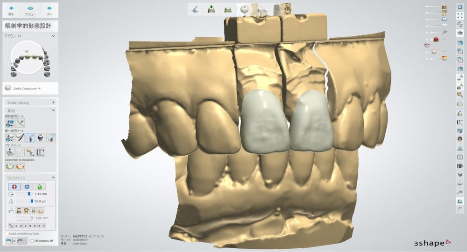467x252 pixels.
Task: Click the next arrow (次へ) button
Action: tap(49, 10)
